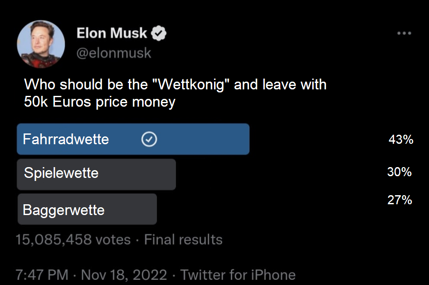Open the @elonmusk handle link
429x285 pixels.
(x=114, y=53)
